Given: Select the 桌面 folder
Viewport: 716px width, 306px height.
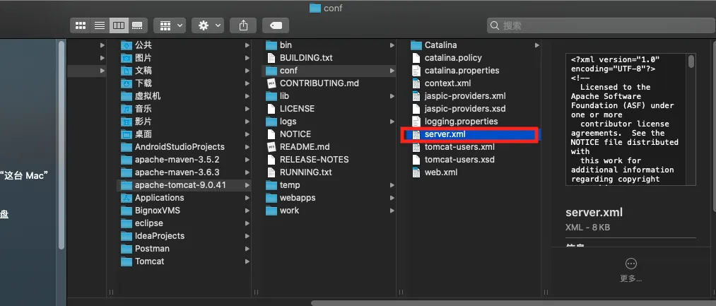Looking at the screenshot, I should [184, 134].
